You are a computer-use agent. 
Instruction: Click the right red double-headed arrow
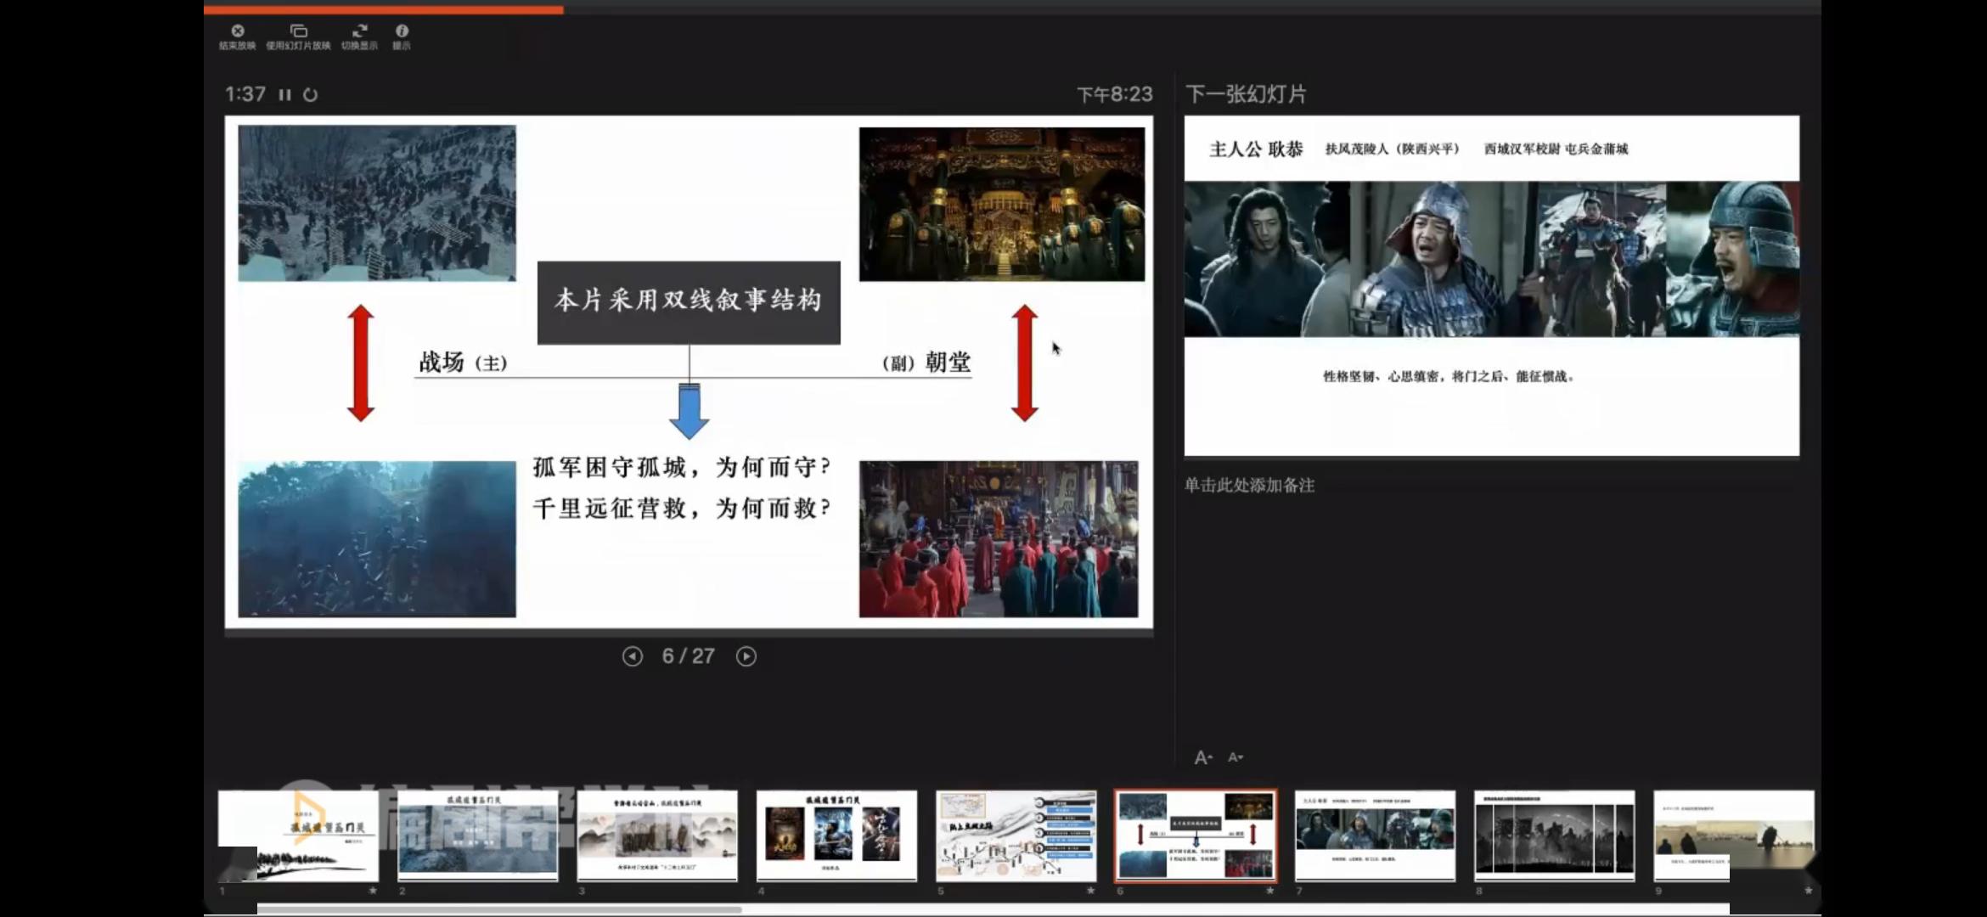pos(1025,363)
